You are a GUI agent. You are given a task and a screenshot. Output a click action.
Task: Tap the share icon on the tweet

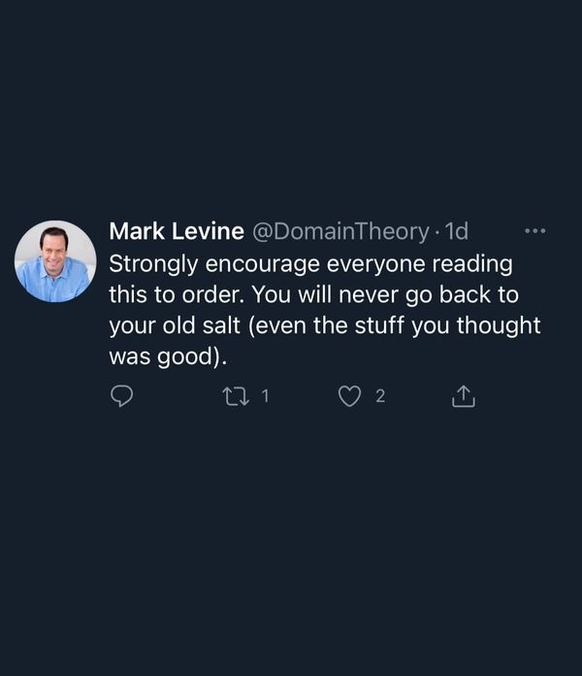tap(464, 396)
